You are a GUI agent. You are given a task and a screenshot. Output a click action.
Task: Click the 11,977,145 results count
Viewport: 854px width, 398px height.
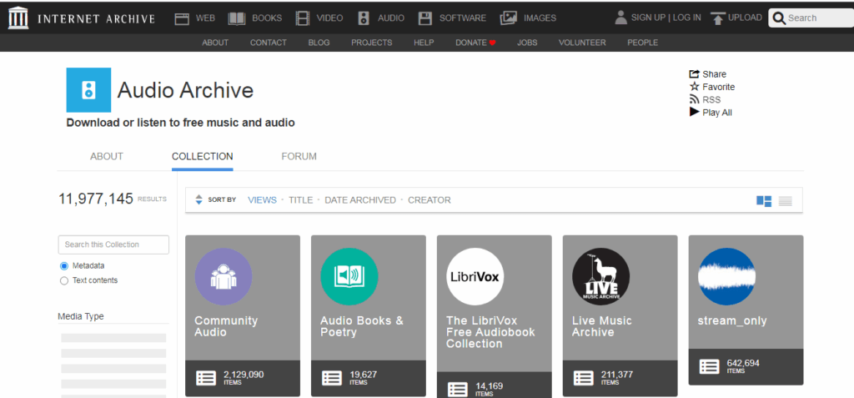tap(96, 199)
